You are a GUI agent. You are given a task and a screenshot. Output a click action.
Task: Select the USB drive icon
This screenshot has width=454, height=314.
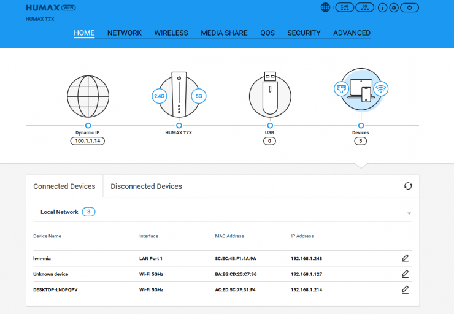tap(270, 94)
